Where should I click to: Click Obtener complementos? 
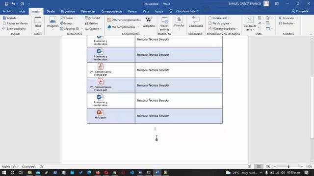(x=124, y=20)
